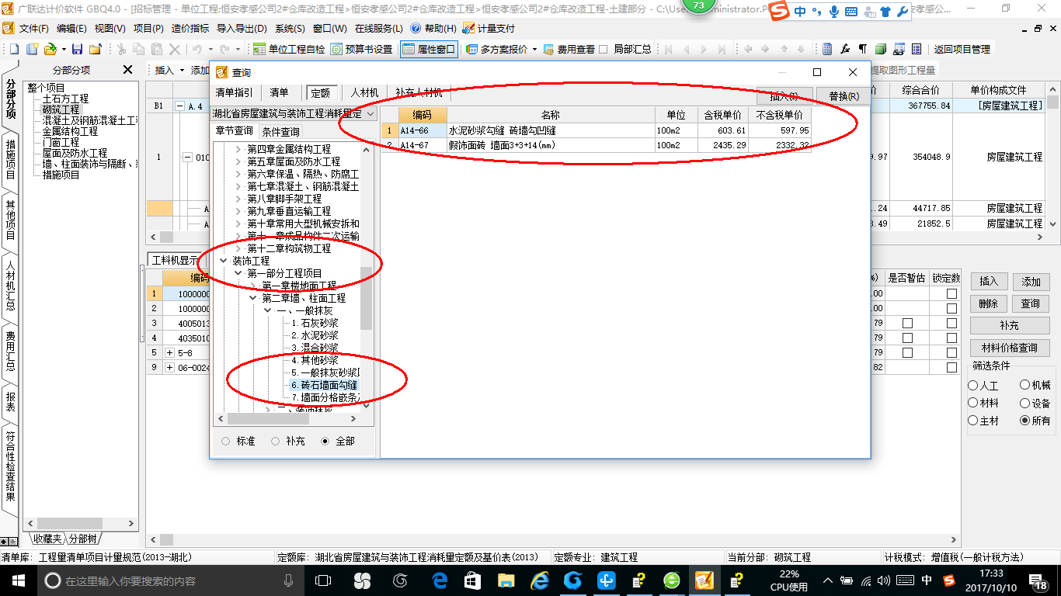Click the 单位工程自检 toolbar button

tap(289, 49)
